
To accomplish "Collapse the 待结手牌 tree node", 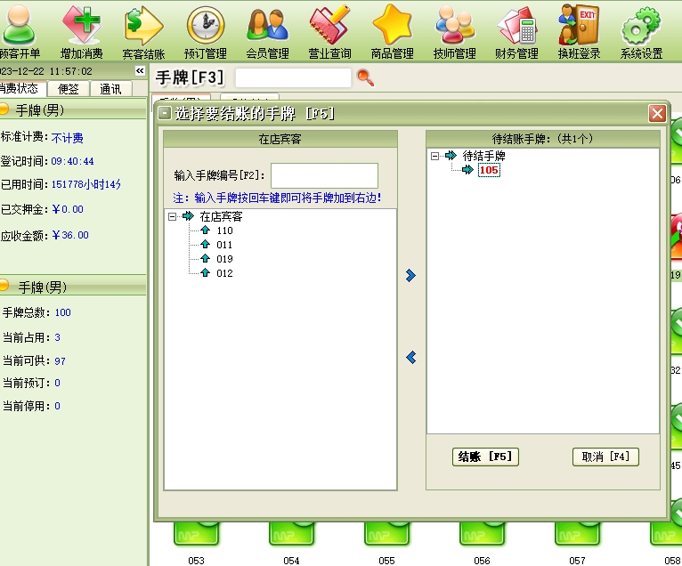I will click(435, 156).
